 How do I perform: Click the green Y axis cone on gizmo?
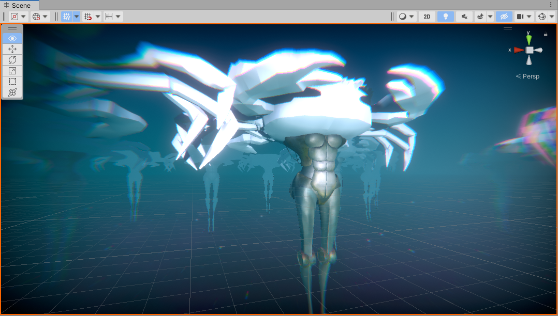pyautogui.click(x=528, y=39)
